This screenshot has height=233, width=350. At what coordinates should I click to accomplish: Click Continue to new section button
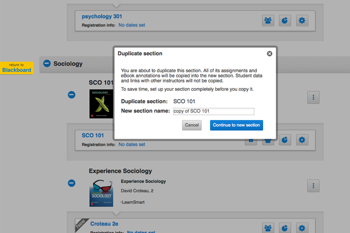coord(236,125)
